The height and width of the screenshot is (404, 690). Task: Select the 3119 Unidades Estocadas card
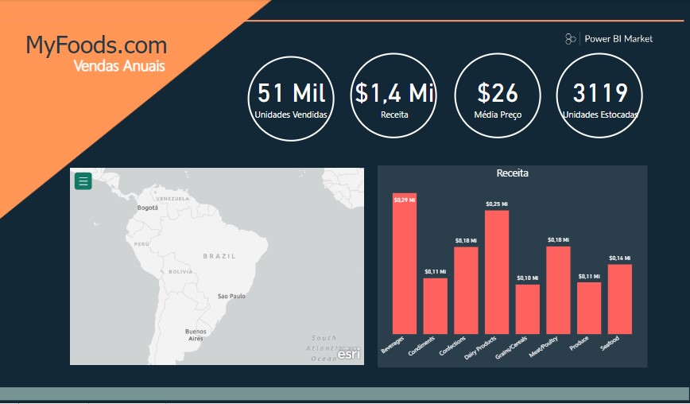pos(600,96)
